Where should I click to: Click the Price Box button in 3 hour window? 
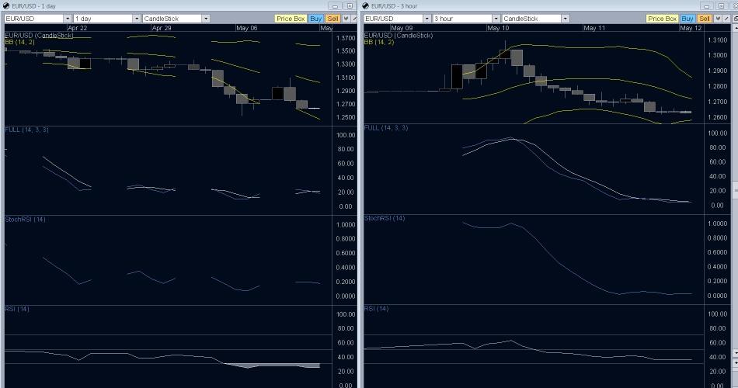point(662,19)
